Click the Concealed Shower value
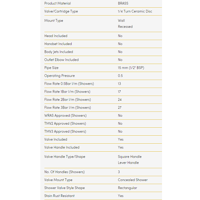The width and height of the screenshot is (200, 200). point(133,180)
